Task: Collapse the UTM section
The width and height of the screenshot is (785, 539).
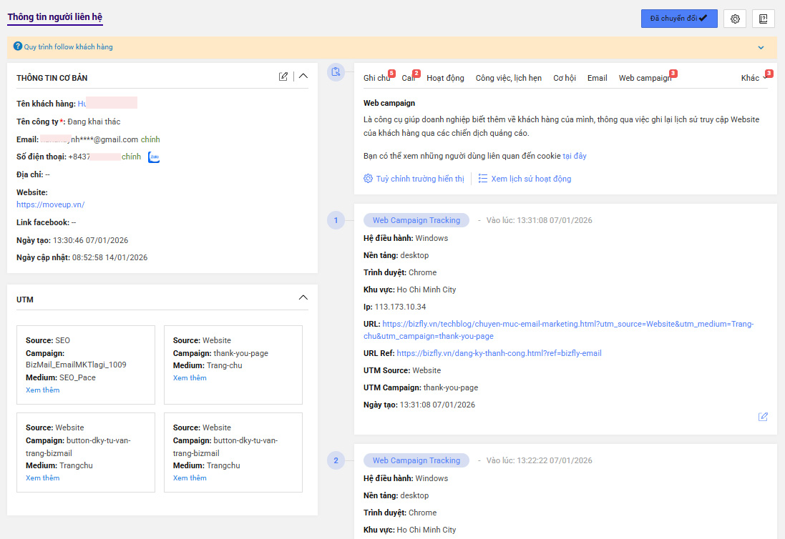Action: point(303,297)
